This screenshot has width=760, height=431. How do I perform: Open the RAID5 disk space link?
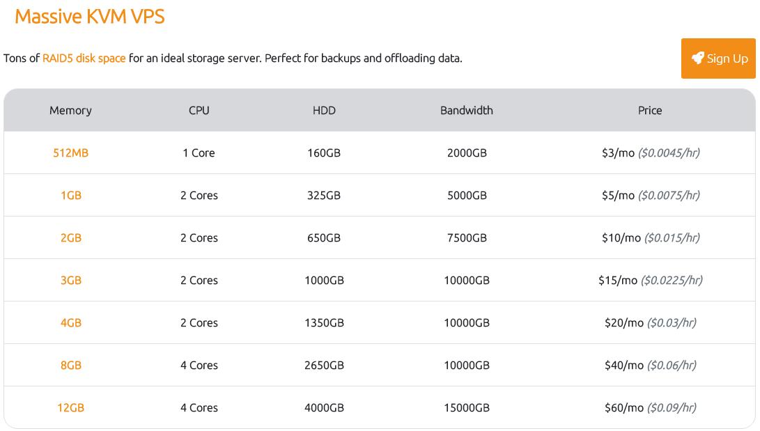pyautogui.click(x=84, y=58)
